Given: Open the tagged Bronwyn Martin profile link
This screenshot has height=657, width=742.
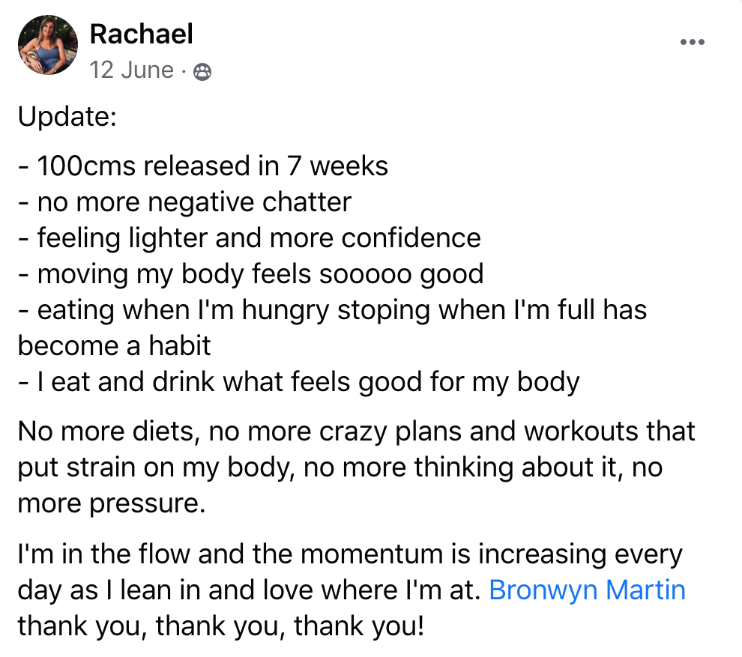Looking at the screenshot, I should point(587,590).
